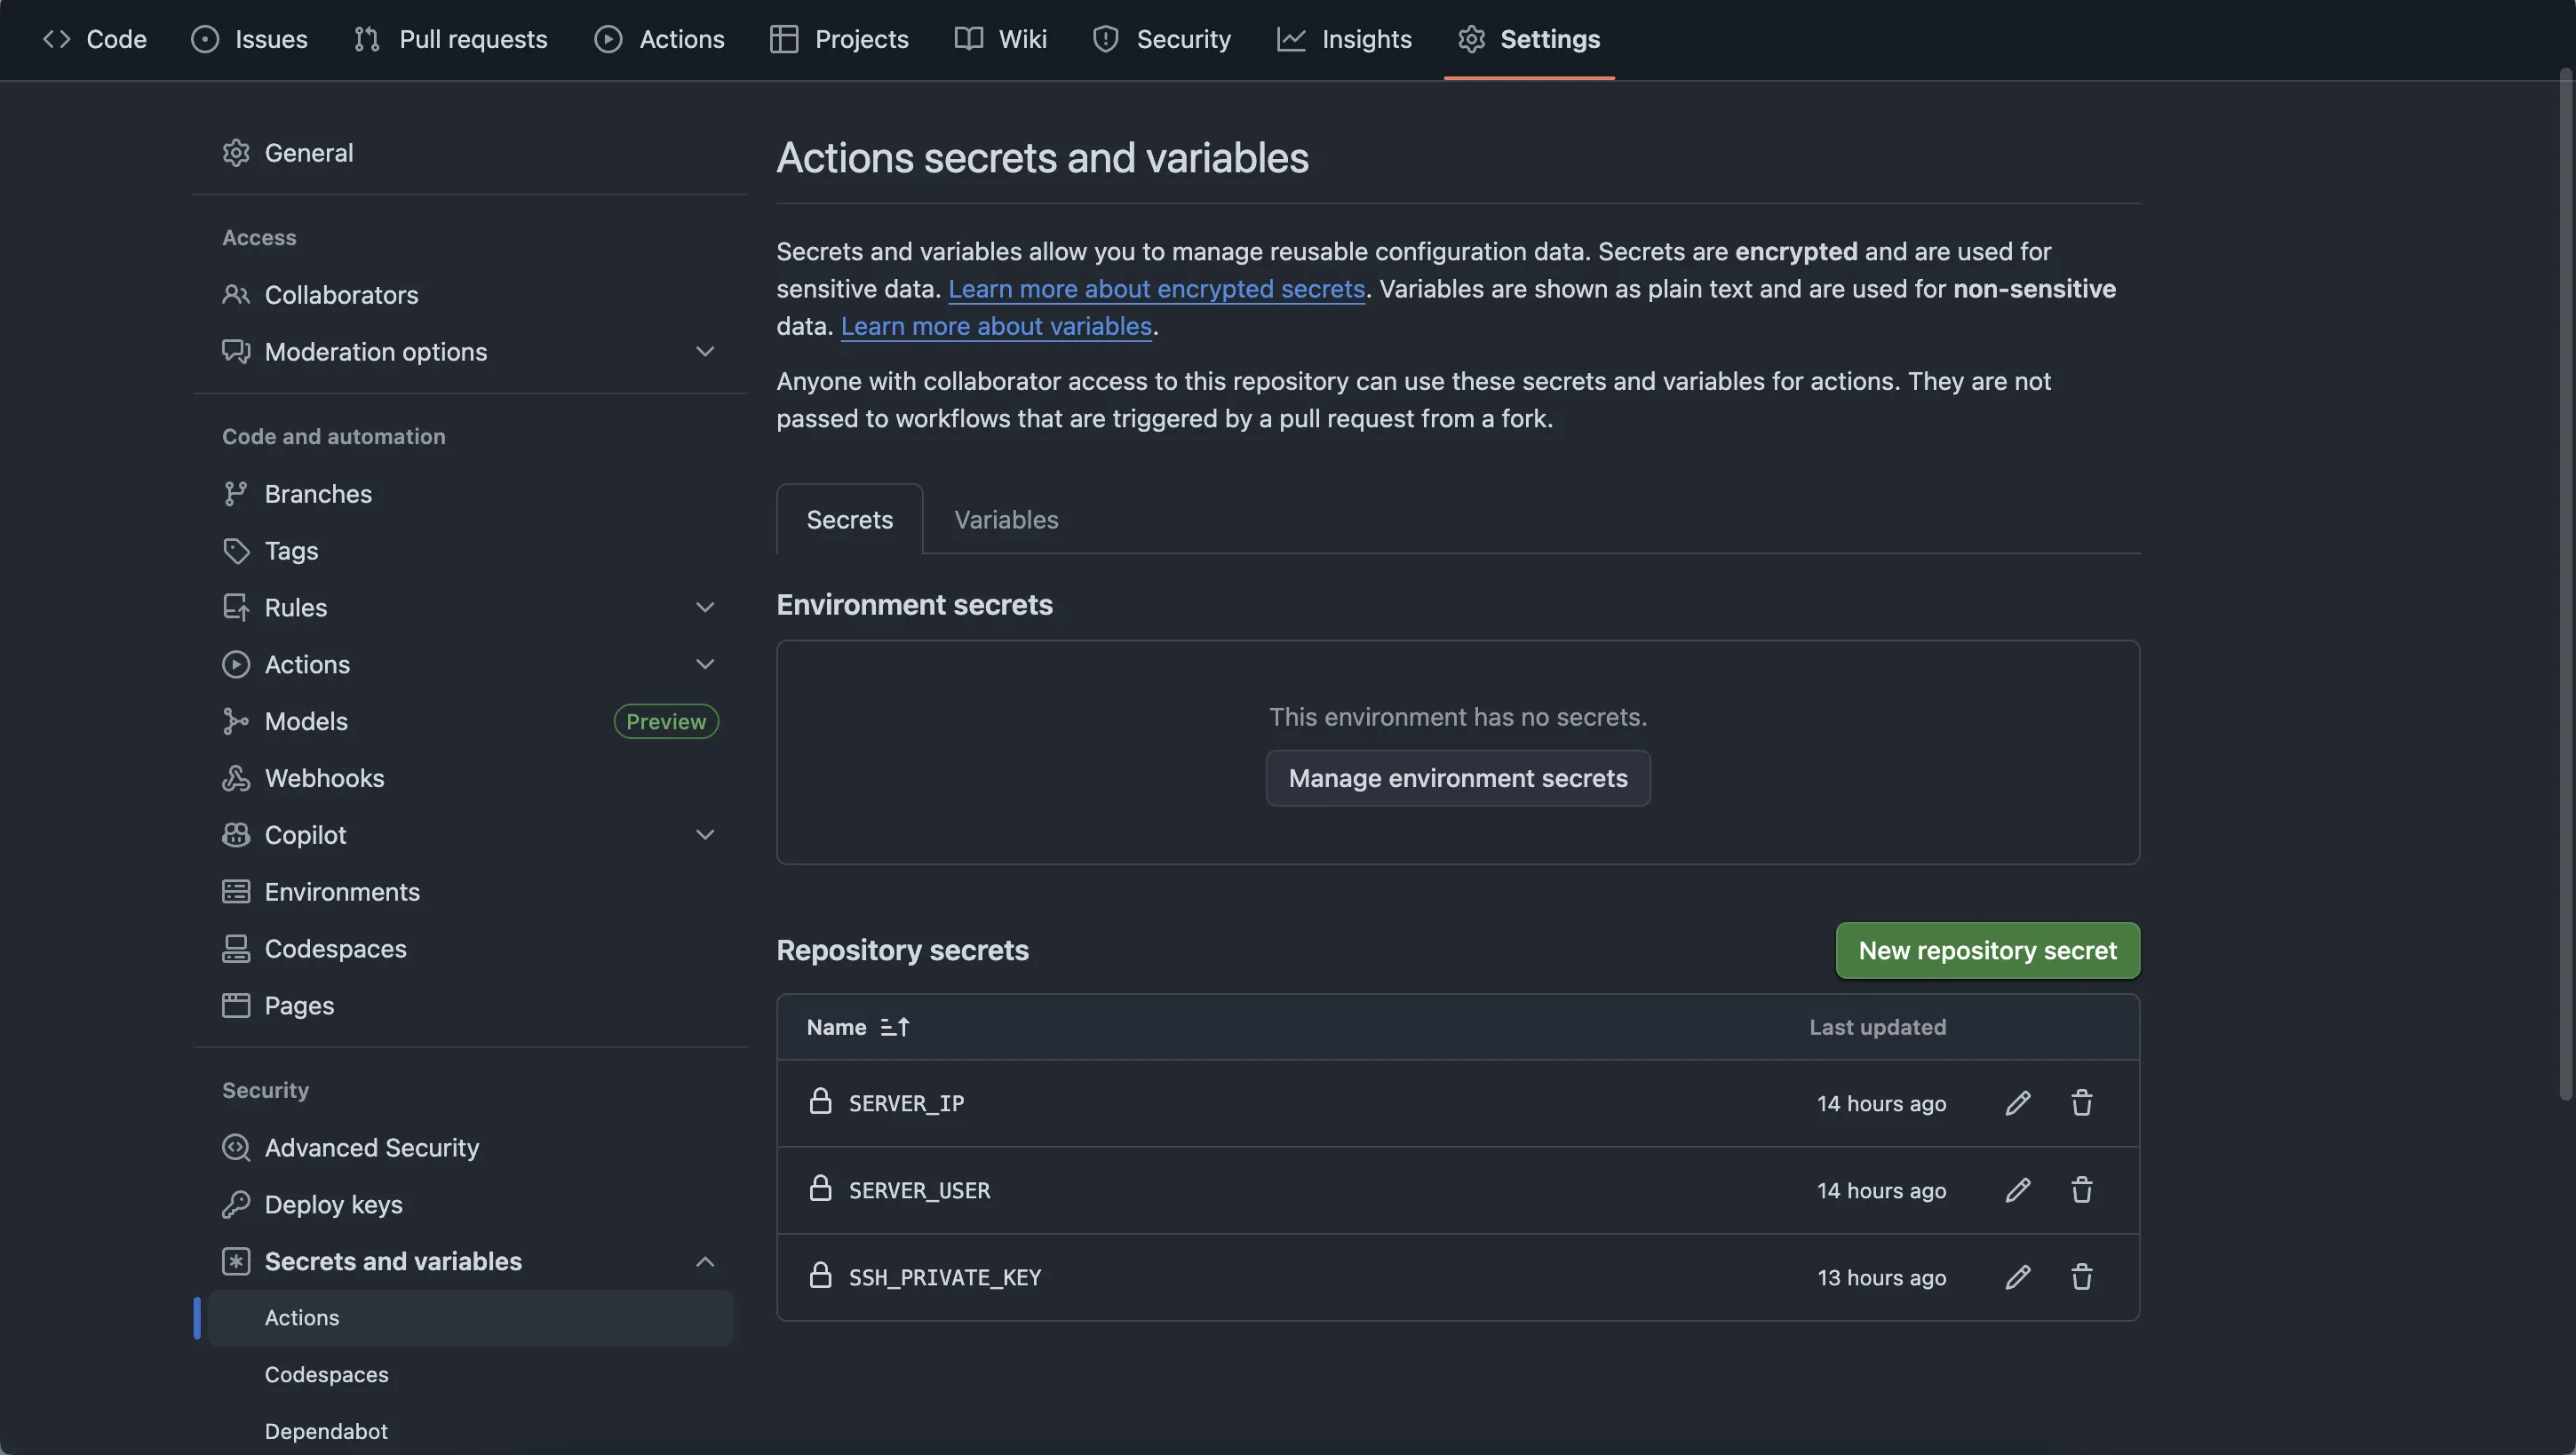This screenshot has height=1455, width=2576.
Task: Open Learn more about variables link
Action: 996,327
